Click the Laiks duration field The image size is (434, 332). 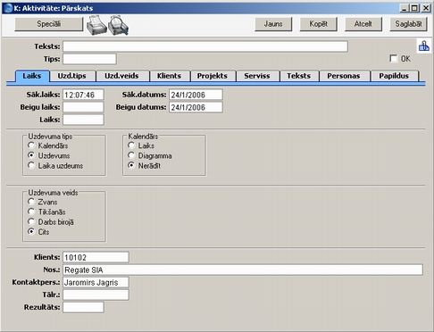tap(83, 120)
